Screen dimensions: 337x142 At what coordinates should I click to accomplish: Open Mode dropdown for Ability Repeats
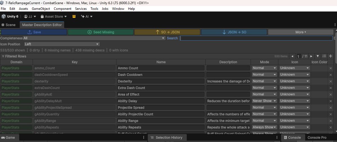(x=264, y=127)
